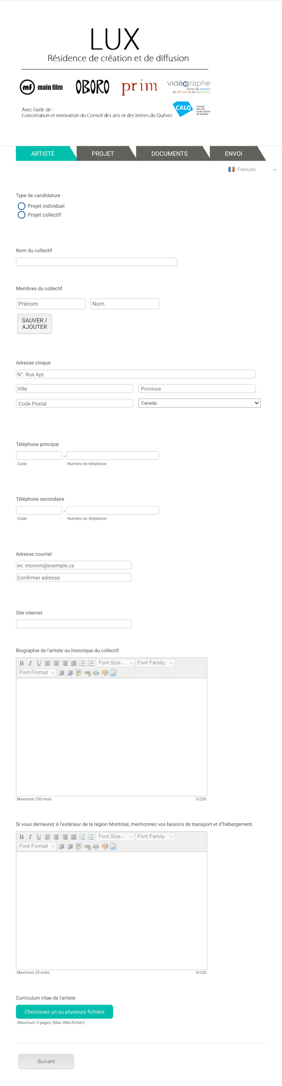
Task: Toggle Bold in the transport needs editor
Action: [x=22, y=837]
